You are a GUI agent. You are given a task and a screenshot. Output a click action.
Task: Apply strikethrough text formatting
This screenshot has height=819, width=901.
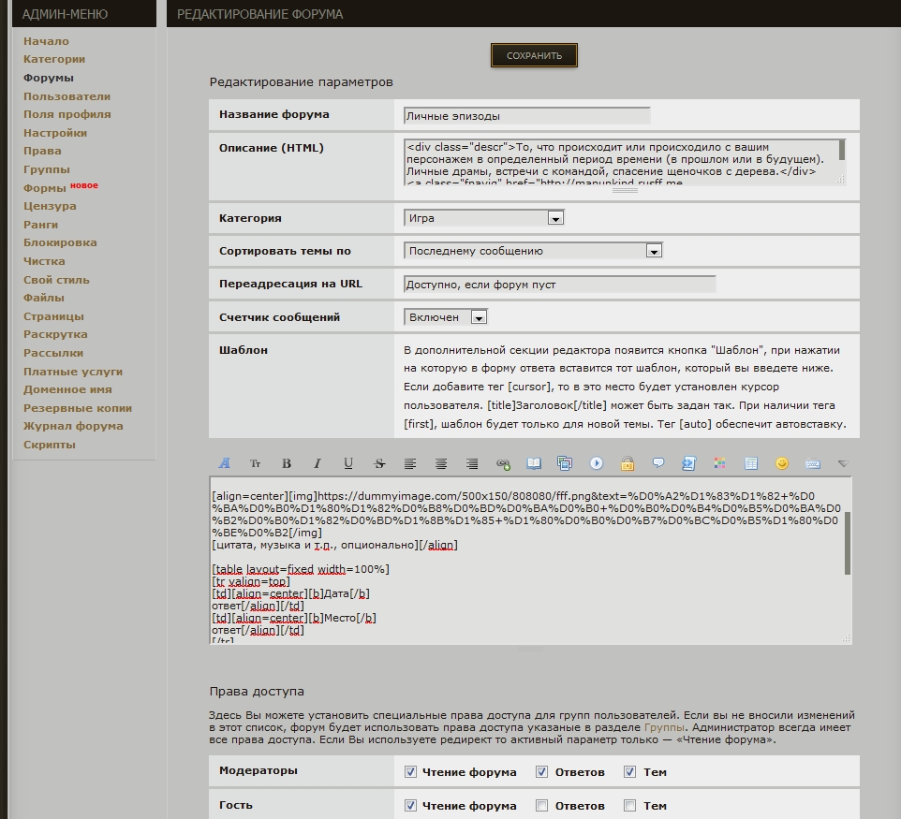tap(379, 463)
